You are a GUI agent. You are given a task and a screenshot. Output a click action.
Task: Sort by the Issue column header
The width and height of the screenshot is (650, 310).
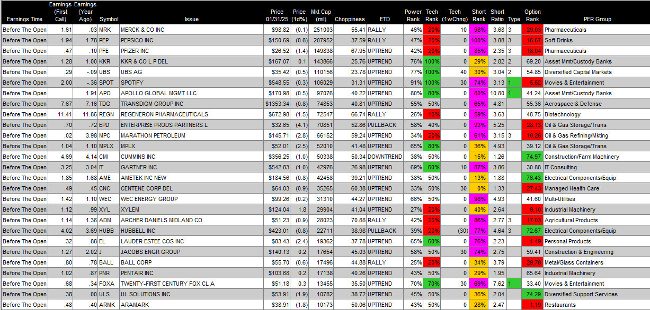tap(192, 19)
